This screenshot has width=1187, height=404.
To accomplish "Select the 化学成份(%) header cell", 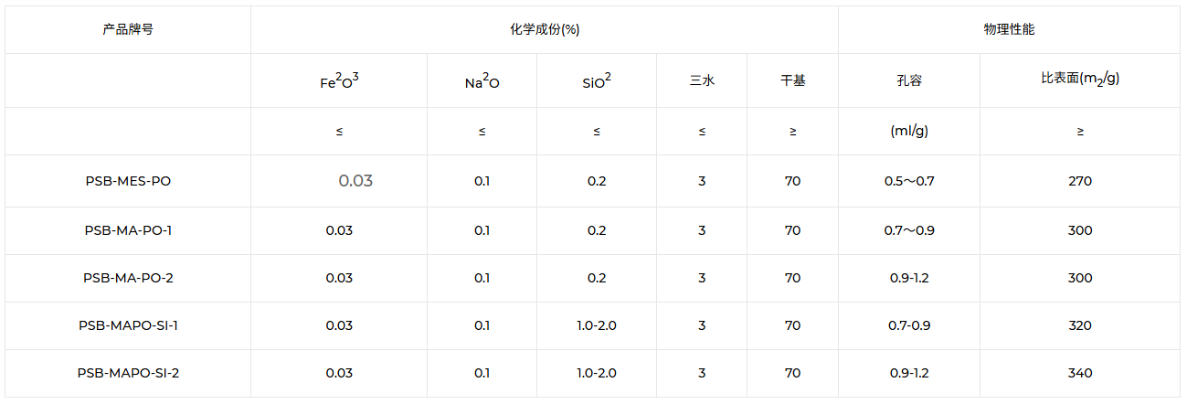I will 545,29.
